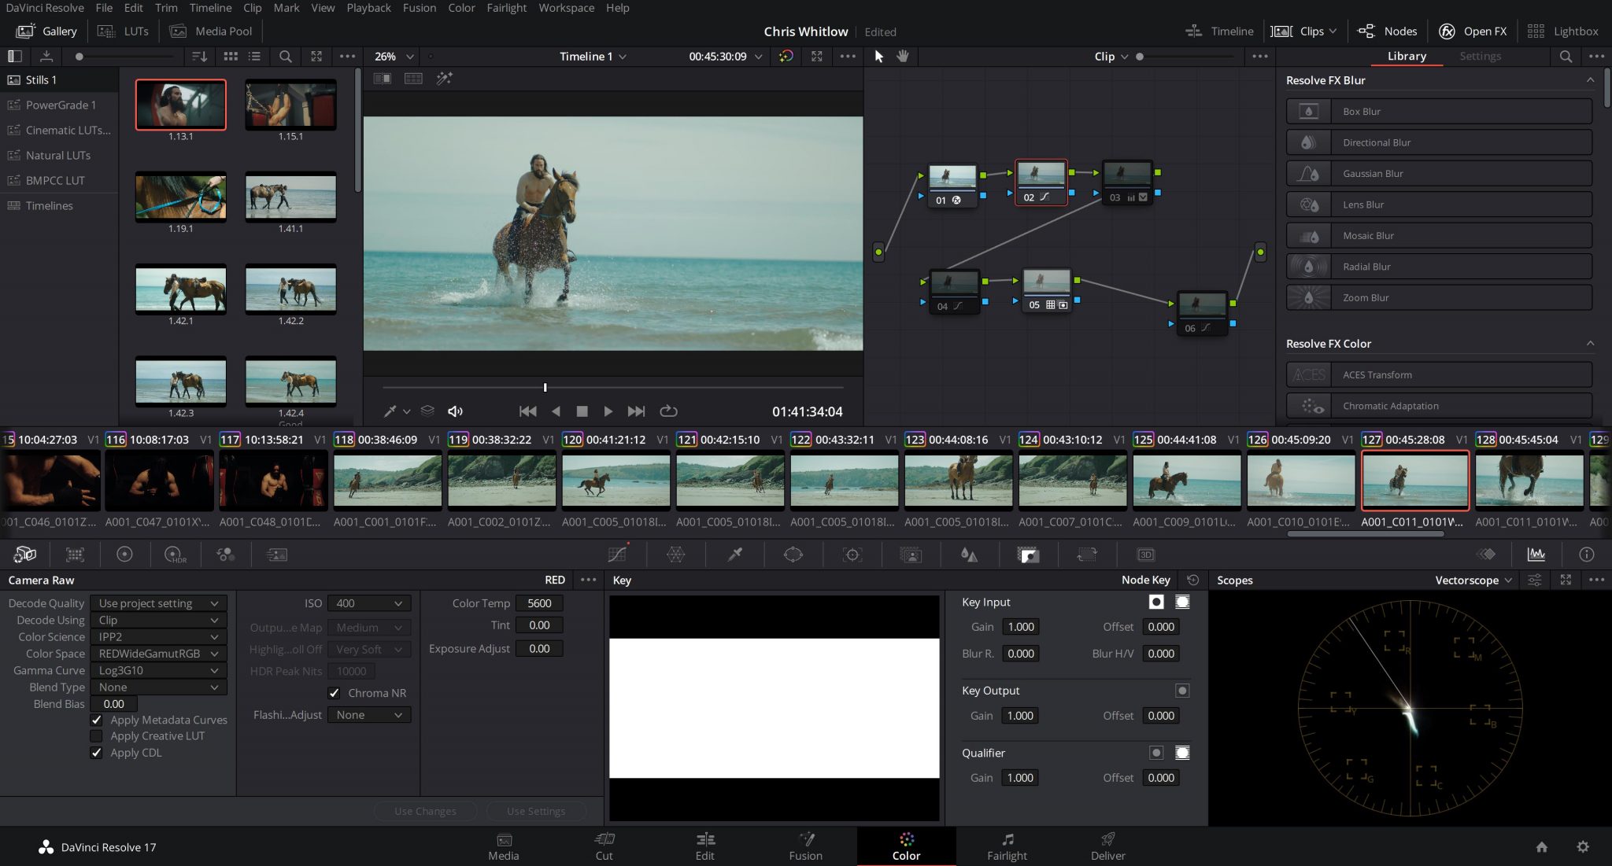This screenshot has height=866, width=1612.
Task: Open the Vectorscope dropdown
Action: [1470, 580]
